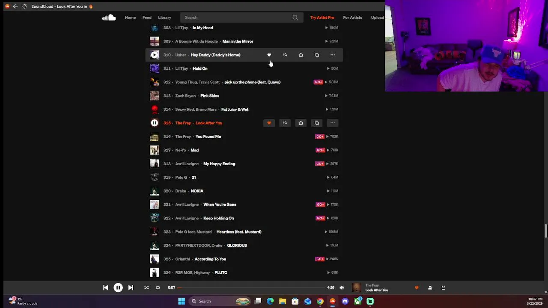Image resolution: width=548 pixels, height=308 pixels.
Task: Pause track 315 from list row
Action: [x=155, y=123]
